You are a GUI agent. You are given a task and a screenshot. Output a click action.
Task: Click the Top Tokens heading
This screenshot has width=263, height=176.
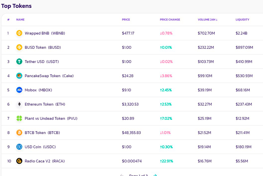click(16, 6)
